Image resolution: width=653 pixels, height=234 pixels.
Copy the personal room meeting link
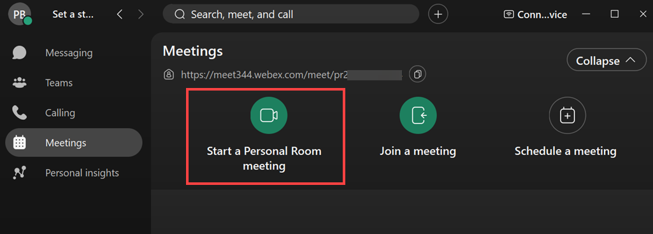(418, 75)
